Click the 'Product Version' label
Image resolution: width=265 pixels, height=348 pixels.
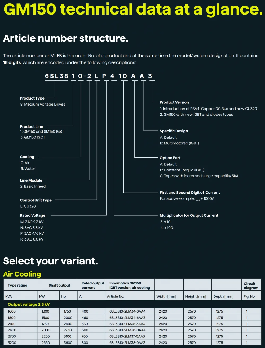point(174,102)
